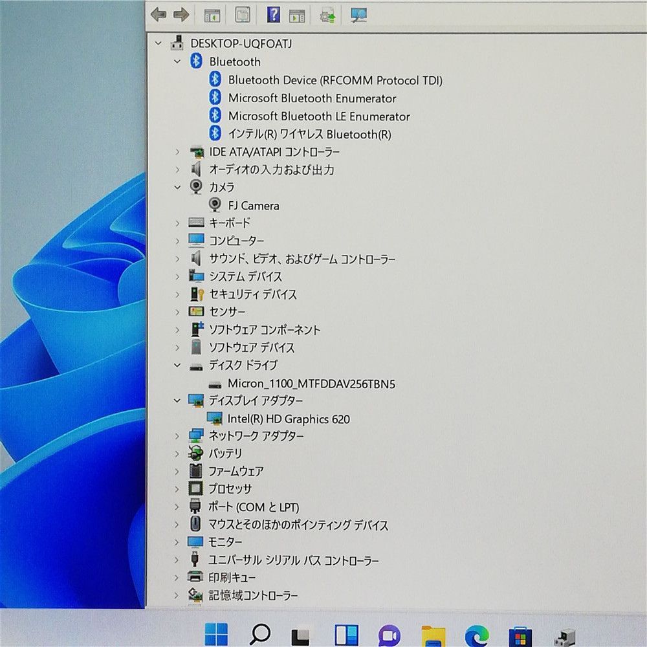Click the update device driver icon

[328, 15]
